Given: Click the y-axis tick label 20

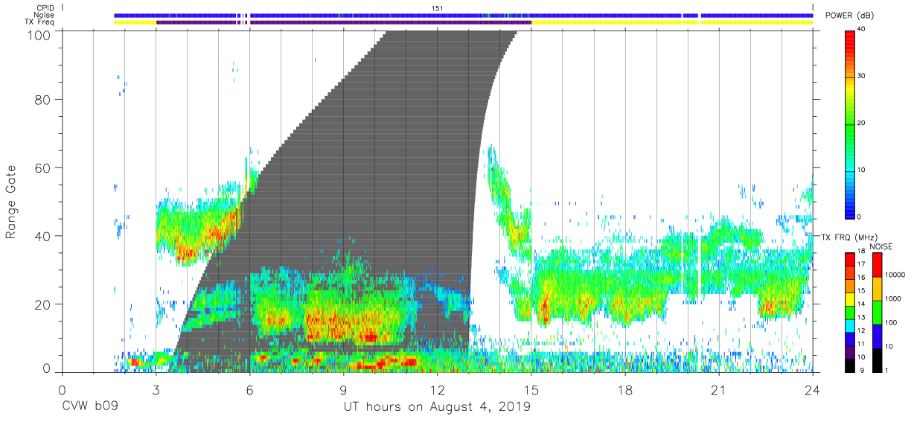Looking at the screenshot, I should click(x=43, y=304).
